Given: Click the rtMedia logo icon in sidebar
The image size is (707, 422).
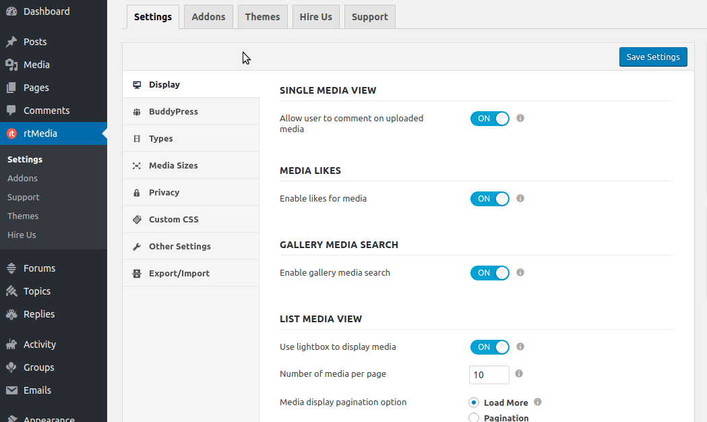Looking at the screenshot, I should tap(11, 133).
